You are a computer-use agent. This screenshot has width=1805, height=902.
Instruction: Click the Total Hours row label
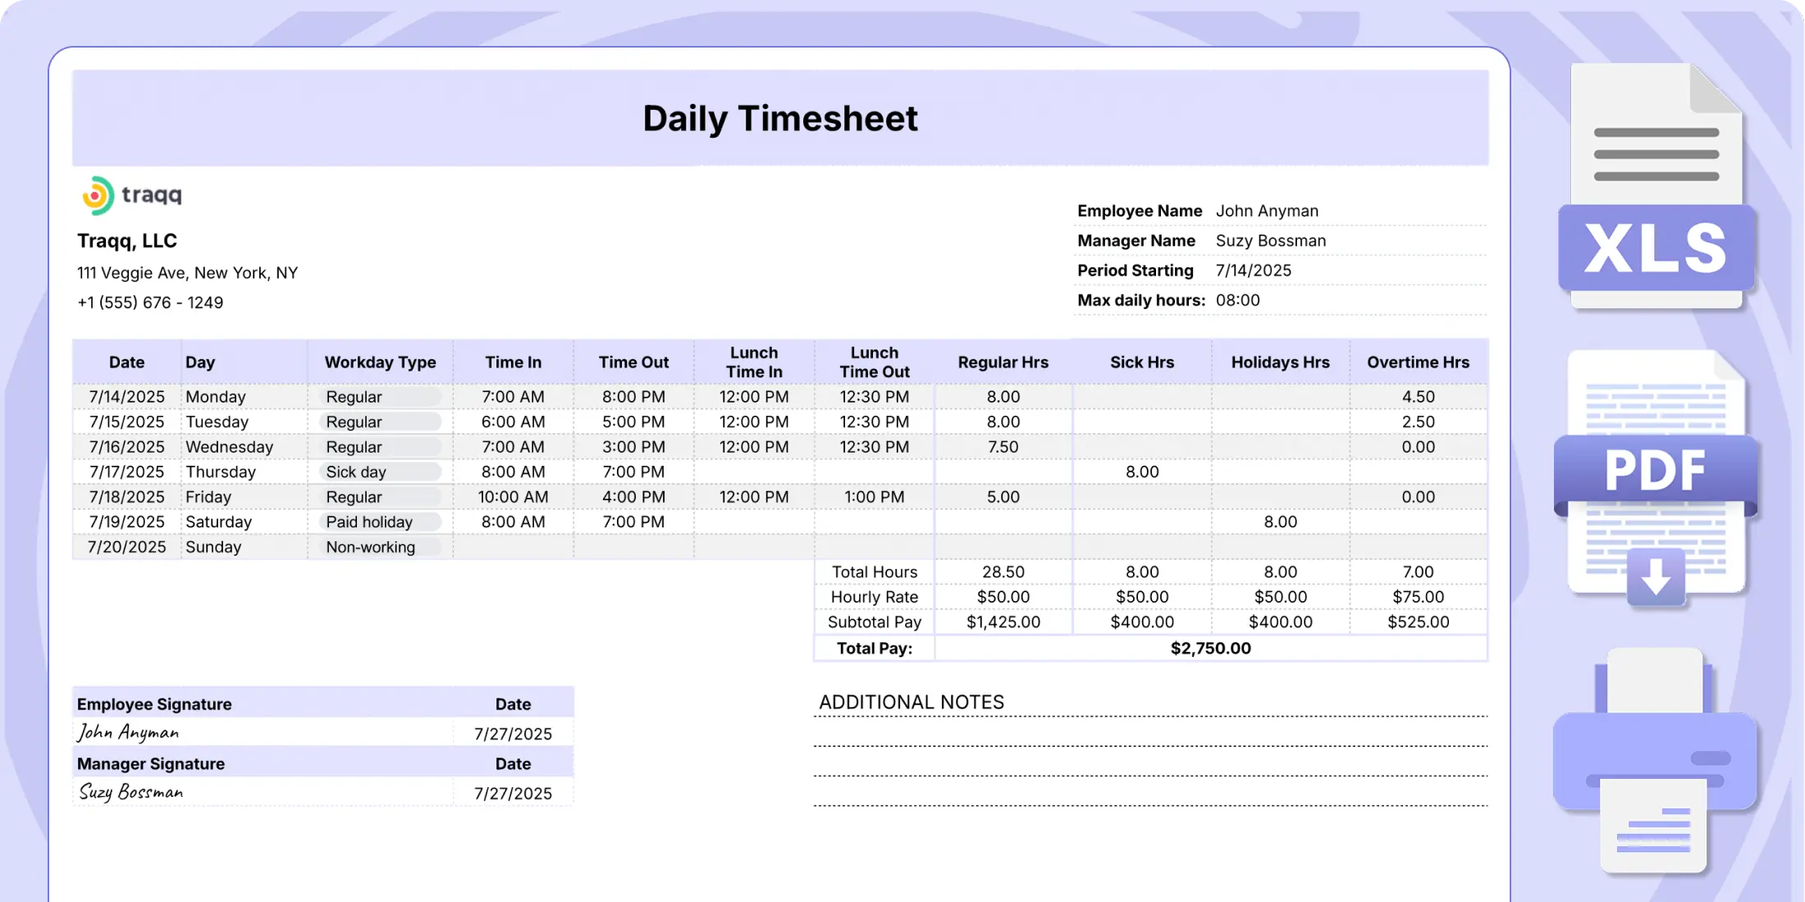coord(874,572)
